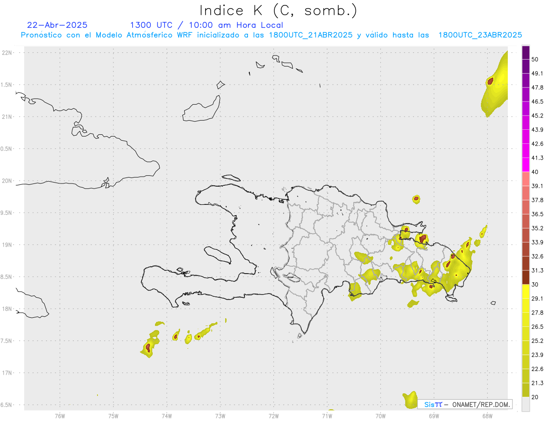Pick the dark brown swatch above 30
547x422 pixels.
(x=526, y=277)
